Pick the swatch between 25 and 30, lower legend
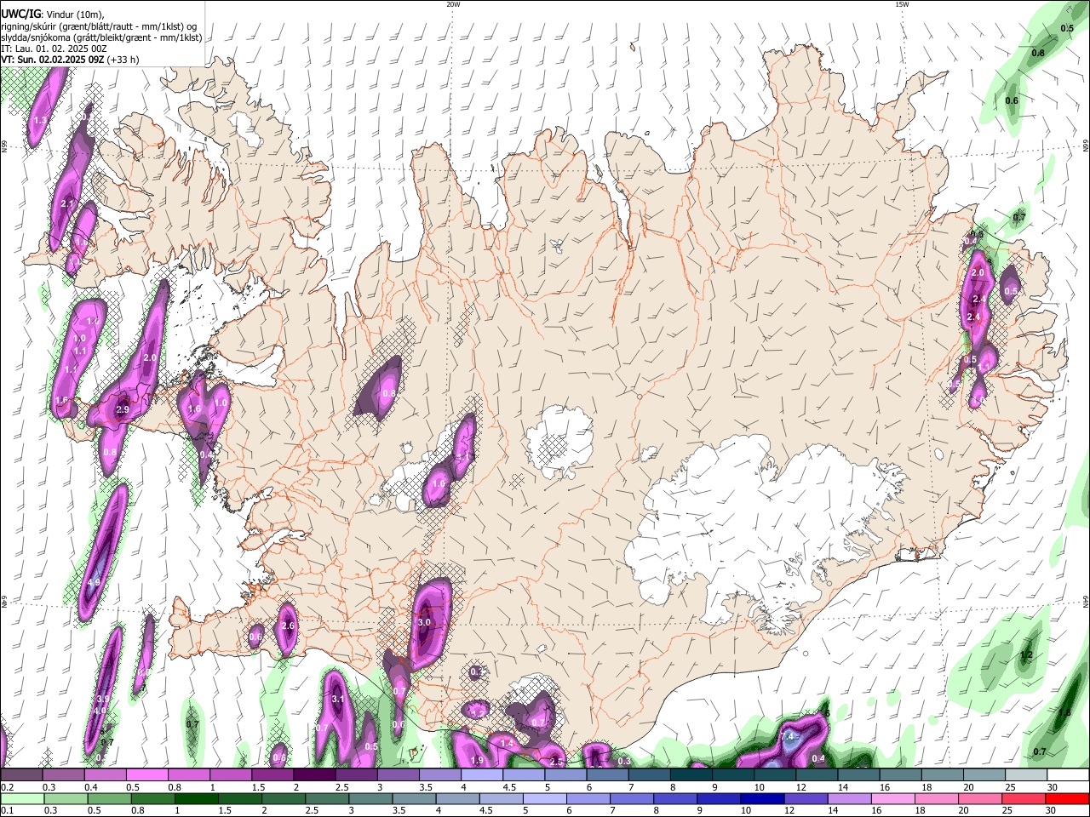The height and width of the screenshot is (817, 1090). coord(1022,799)
